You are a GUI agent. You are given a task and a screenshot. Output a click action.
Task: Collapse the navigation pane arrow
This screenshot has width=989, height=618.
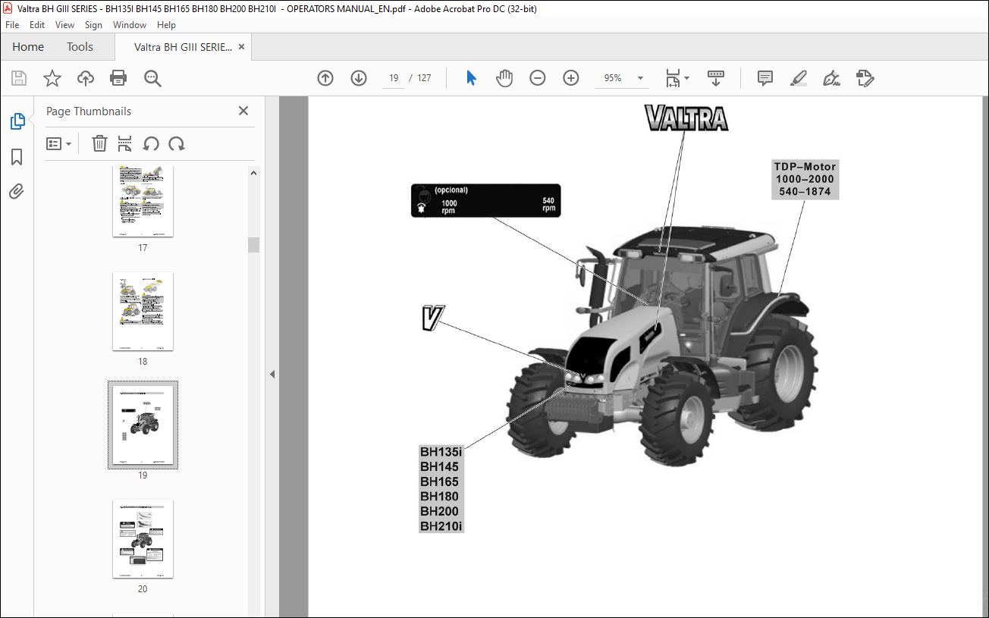pyautogui.click(x=272, y=374)
